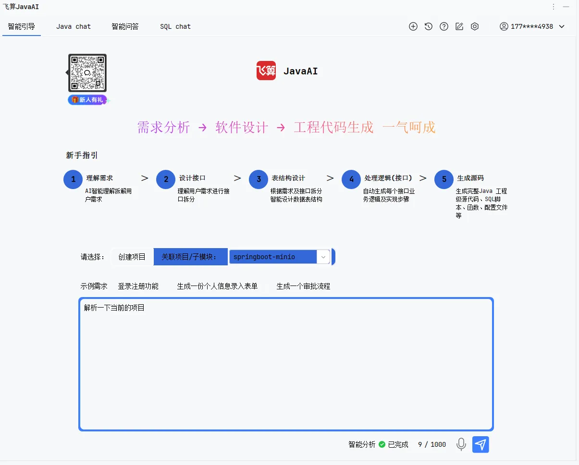Click the 飞算 JavaAI logo
The width and height of the screenshot is (579, 465).
pyautogui.click(x=266, y=71)
